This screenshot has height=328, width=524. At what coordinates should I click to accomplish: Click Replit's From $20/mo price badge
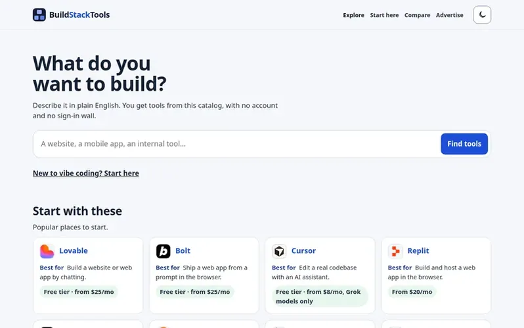coord(412,292)
